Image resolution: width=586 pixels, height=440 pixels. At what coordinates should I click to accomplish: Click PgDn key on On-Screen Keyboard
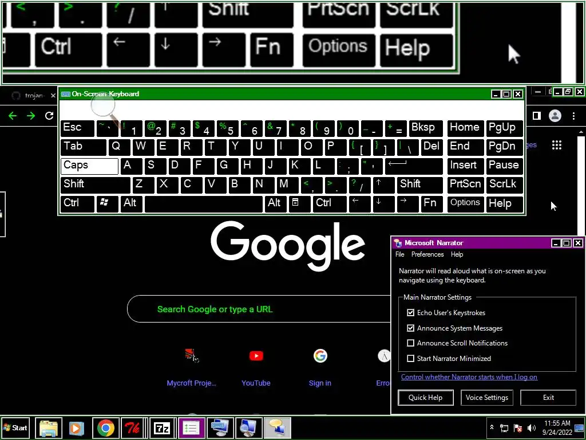[x=505, y=147]
